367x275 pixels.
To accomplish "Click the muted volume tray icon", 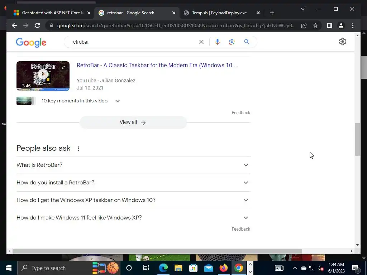I will point(320,268).
